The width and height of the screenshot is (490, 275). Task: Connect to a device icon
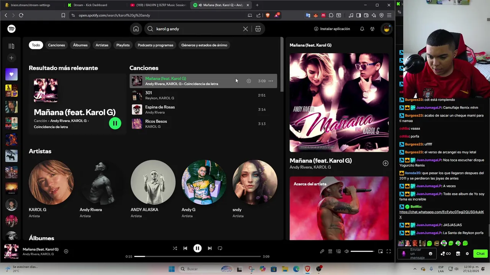338,251
